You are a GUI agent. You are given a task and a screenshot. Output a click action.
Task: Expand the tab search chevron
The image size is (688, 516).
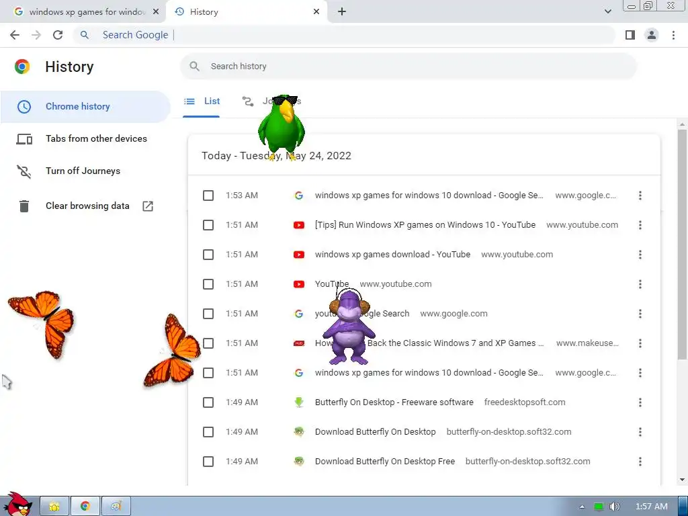[x=607, y=11]
